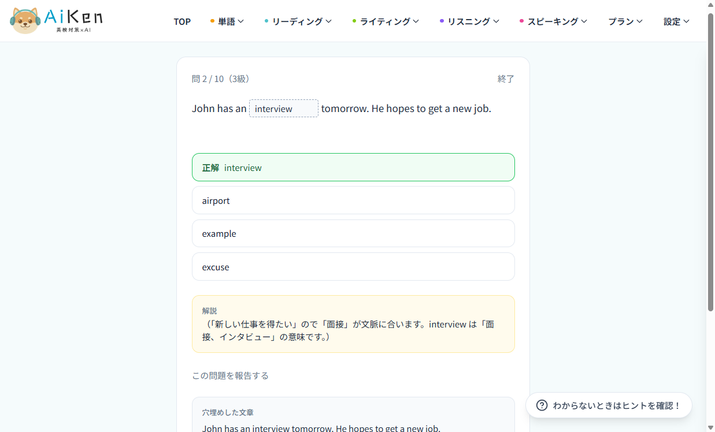
Task: Open the 単語 dropdown menu
Action: coord(227,21)
